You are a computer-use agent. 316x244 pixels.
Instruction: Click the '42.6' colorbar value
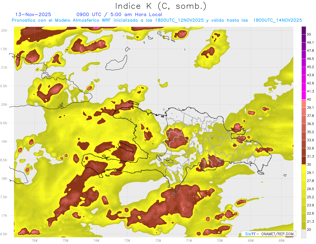tap(310, 83)
